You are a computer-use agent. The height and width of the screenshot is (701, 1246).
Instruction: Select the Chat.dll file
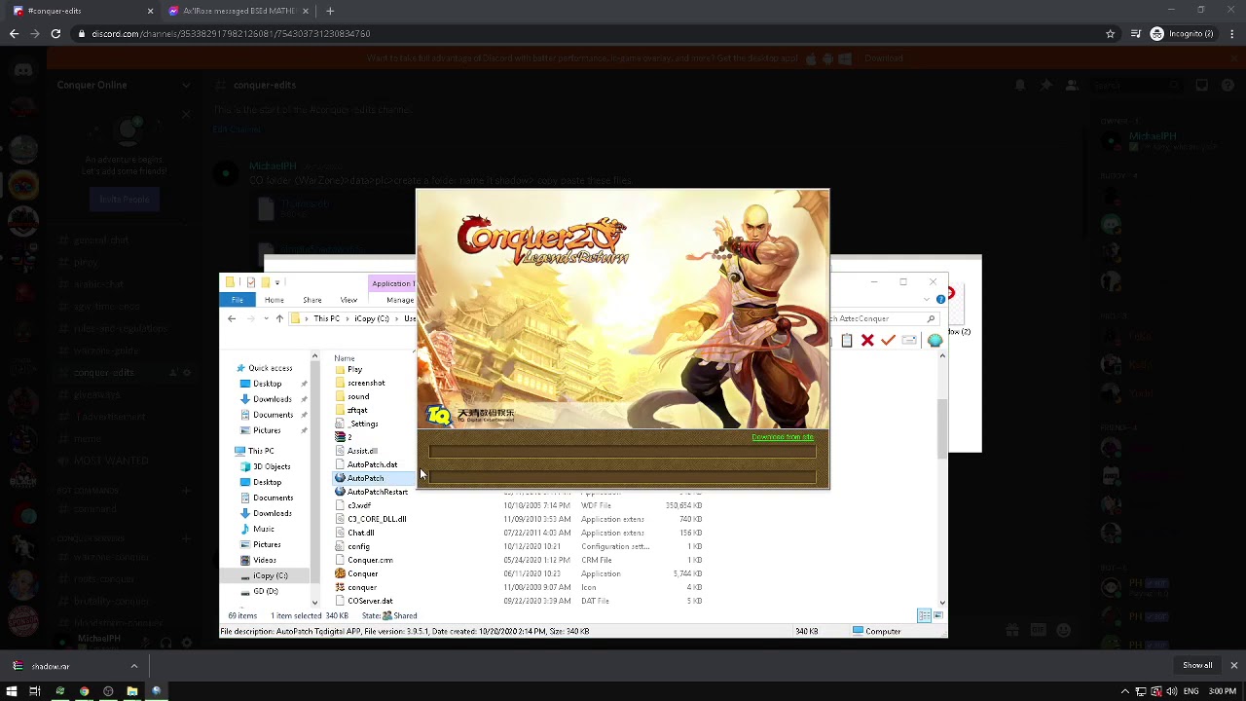(x=354, y=533)
